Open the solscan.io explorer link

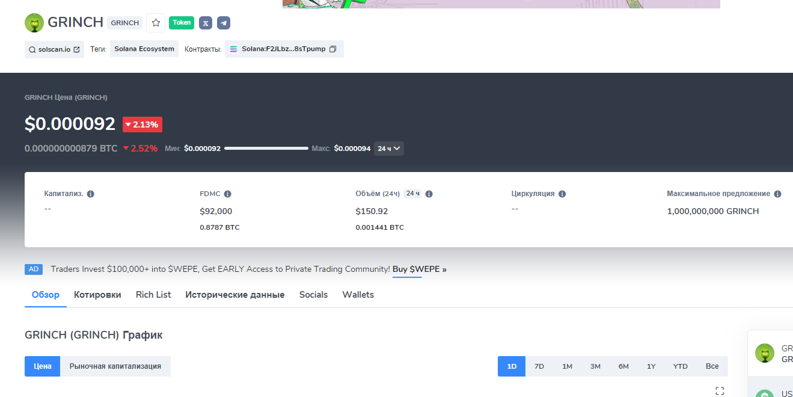(55, 49)
